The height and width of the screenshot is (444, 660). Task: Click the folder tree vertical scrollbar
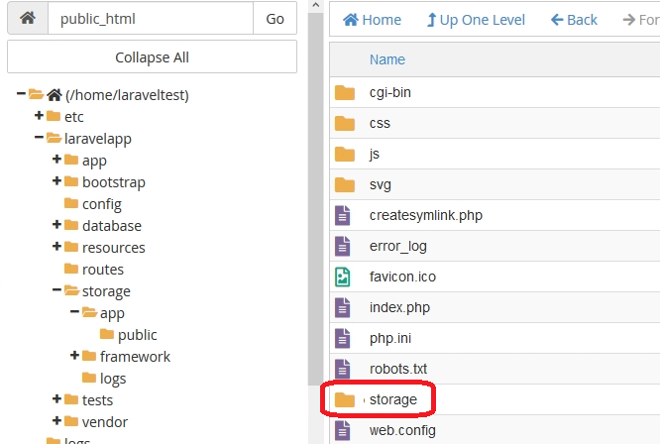[316, 198]
